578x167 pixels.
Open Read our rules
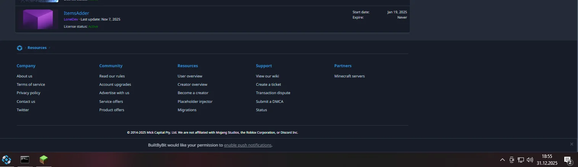coord(112,76)
